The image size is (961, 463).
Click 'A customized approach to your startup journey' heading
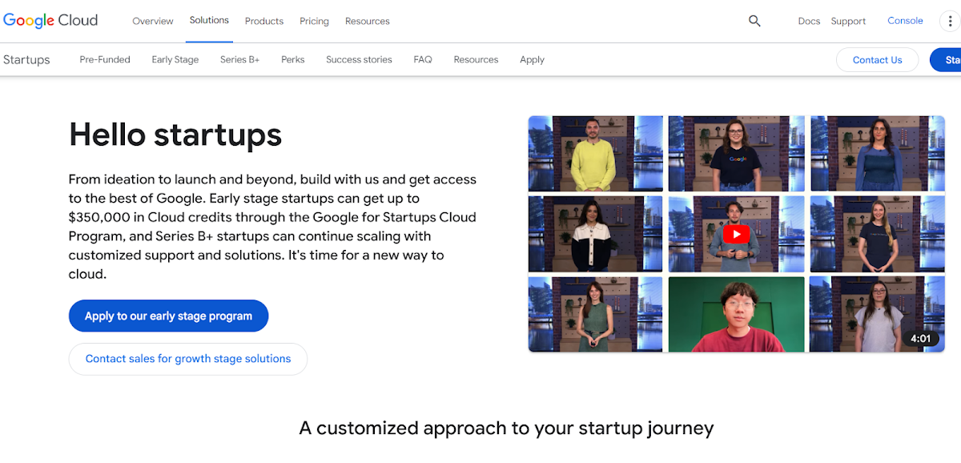coord(506,428)
